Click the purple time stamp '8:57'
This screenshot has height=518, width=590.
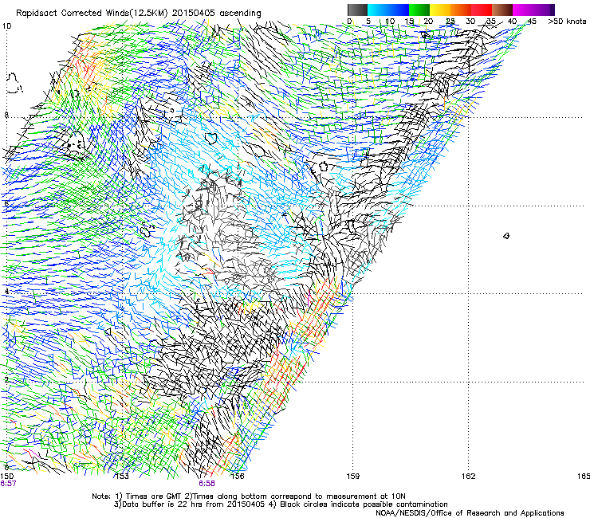[x=8, y=484]
